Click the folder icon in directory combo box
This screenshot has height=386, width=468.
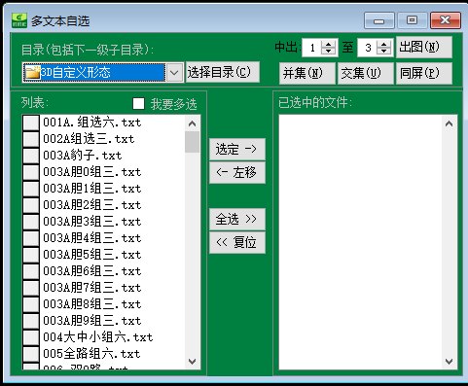coord(33,72)
